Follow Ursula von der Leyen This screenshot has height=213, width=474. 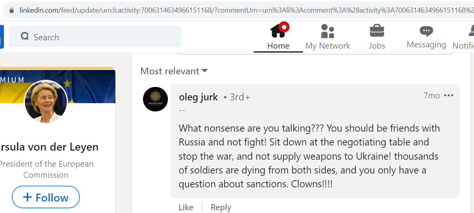coord(46,197)
